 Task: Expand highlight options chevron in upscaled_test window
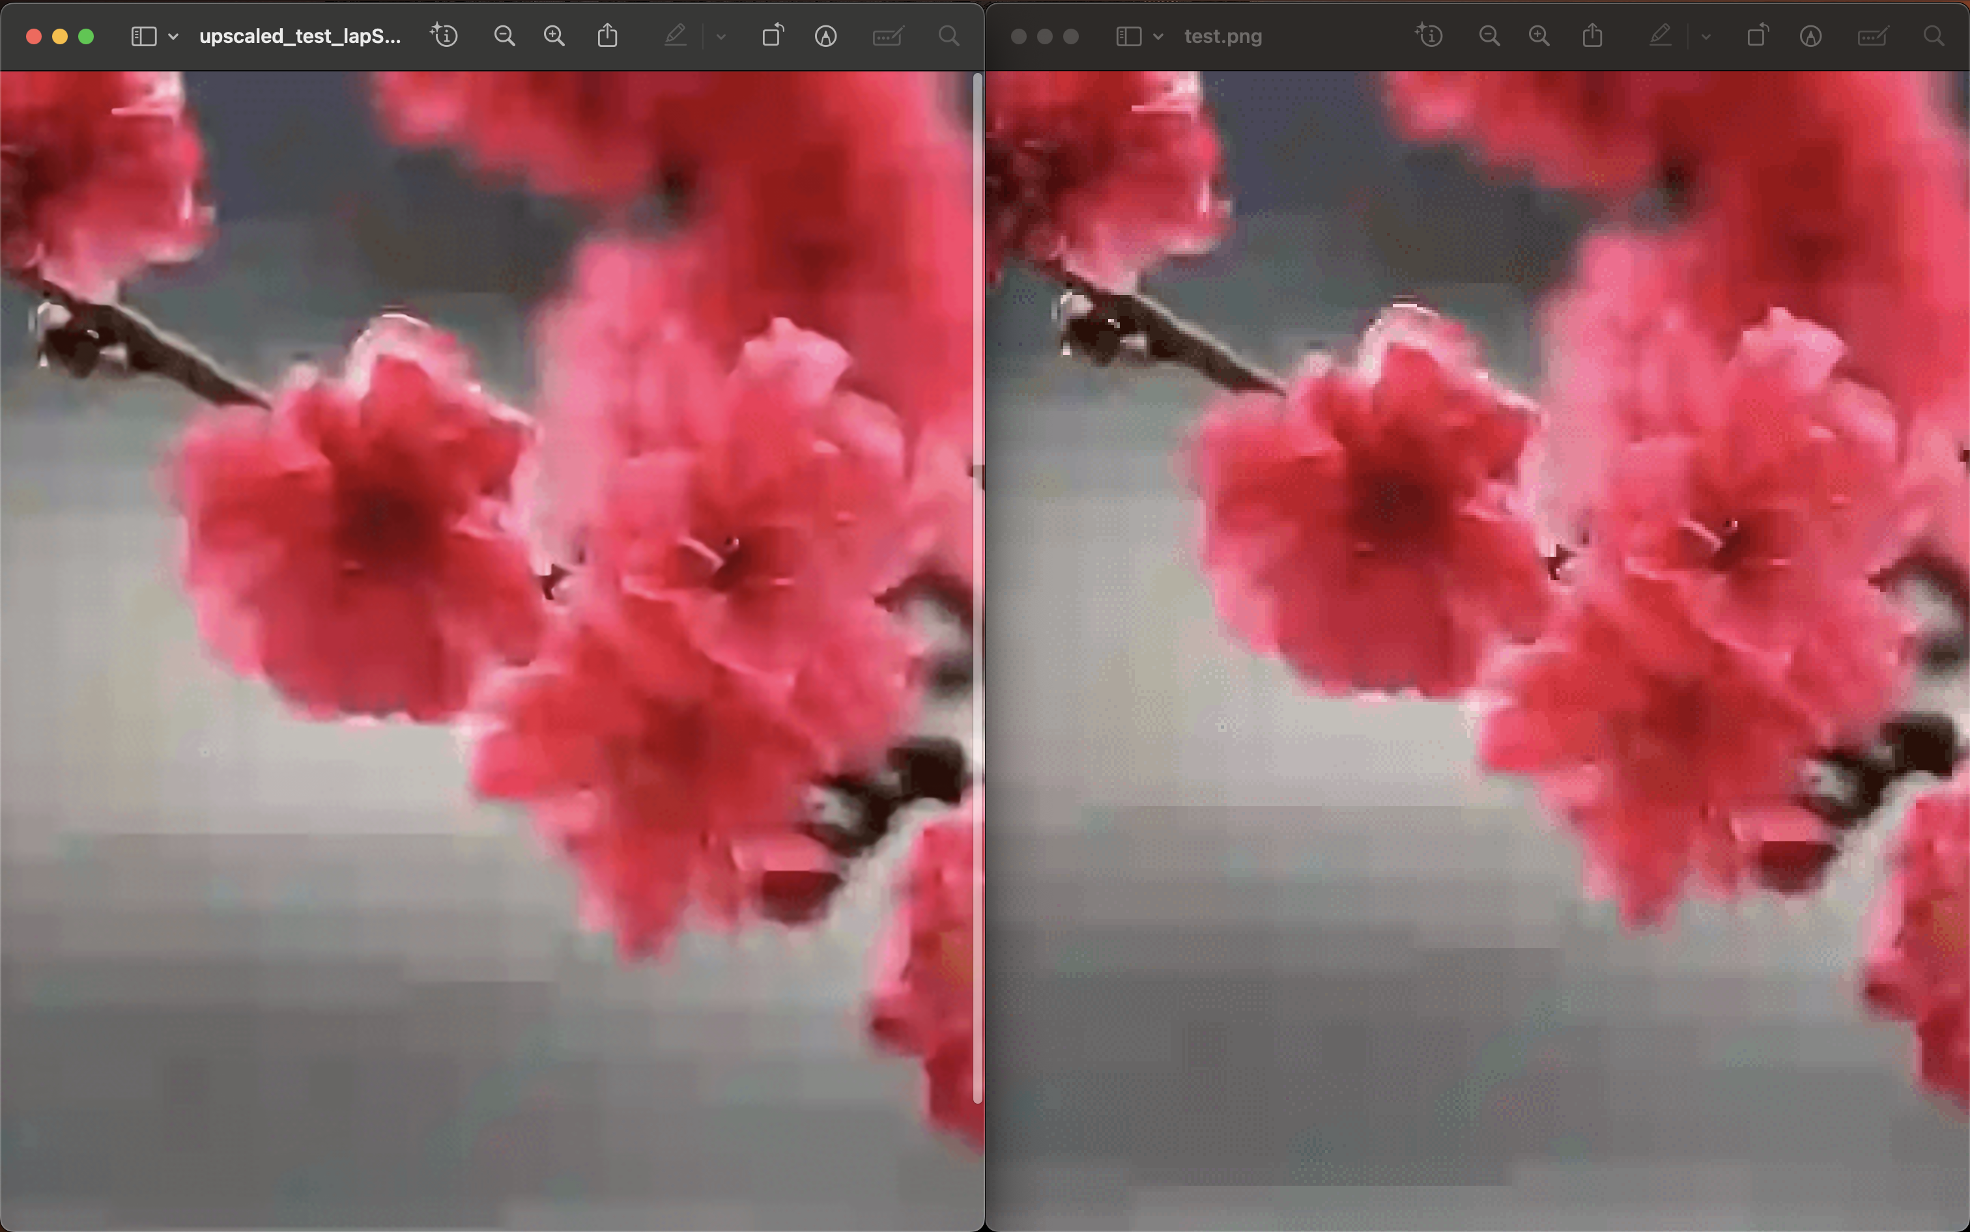(x=721, y=36)
